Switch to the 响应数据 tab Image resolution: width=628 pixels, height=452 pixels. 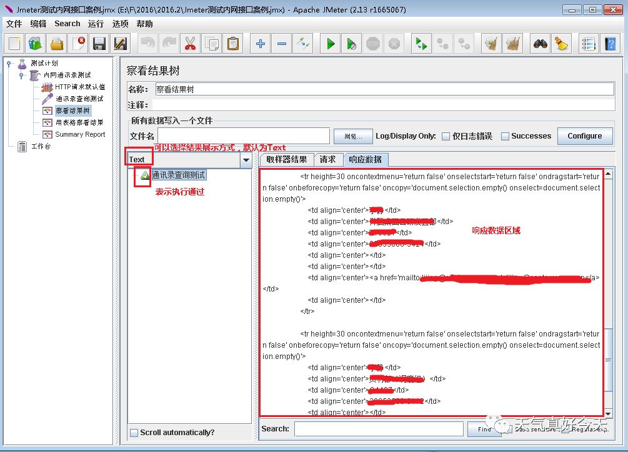pos(366,160)
